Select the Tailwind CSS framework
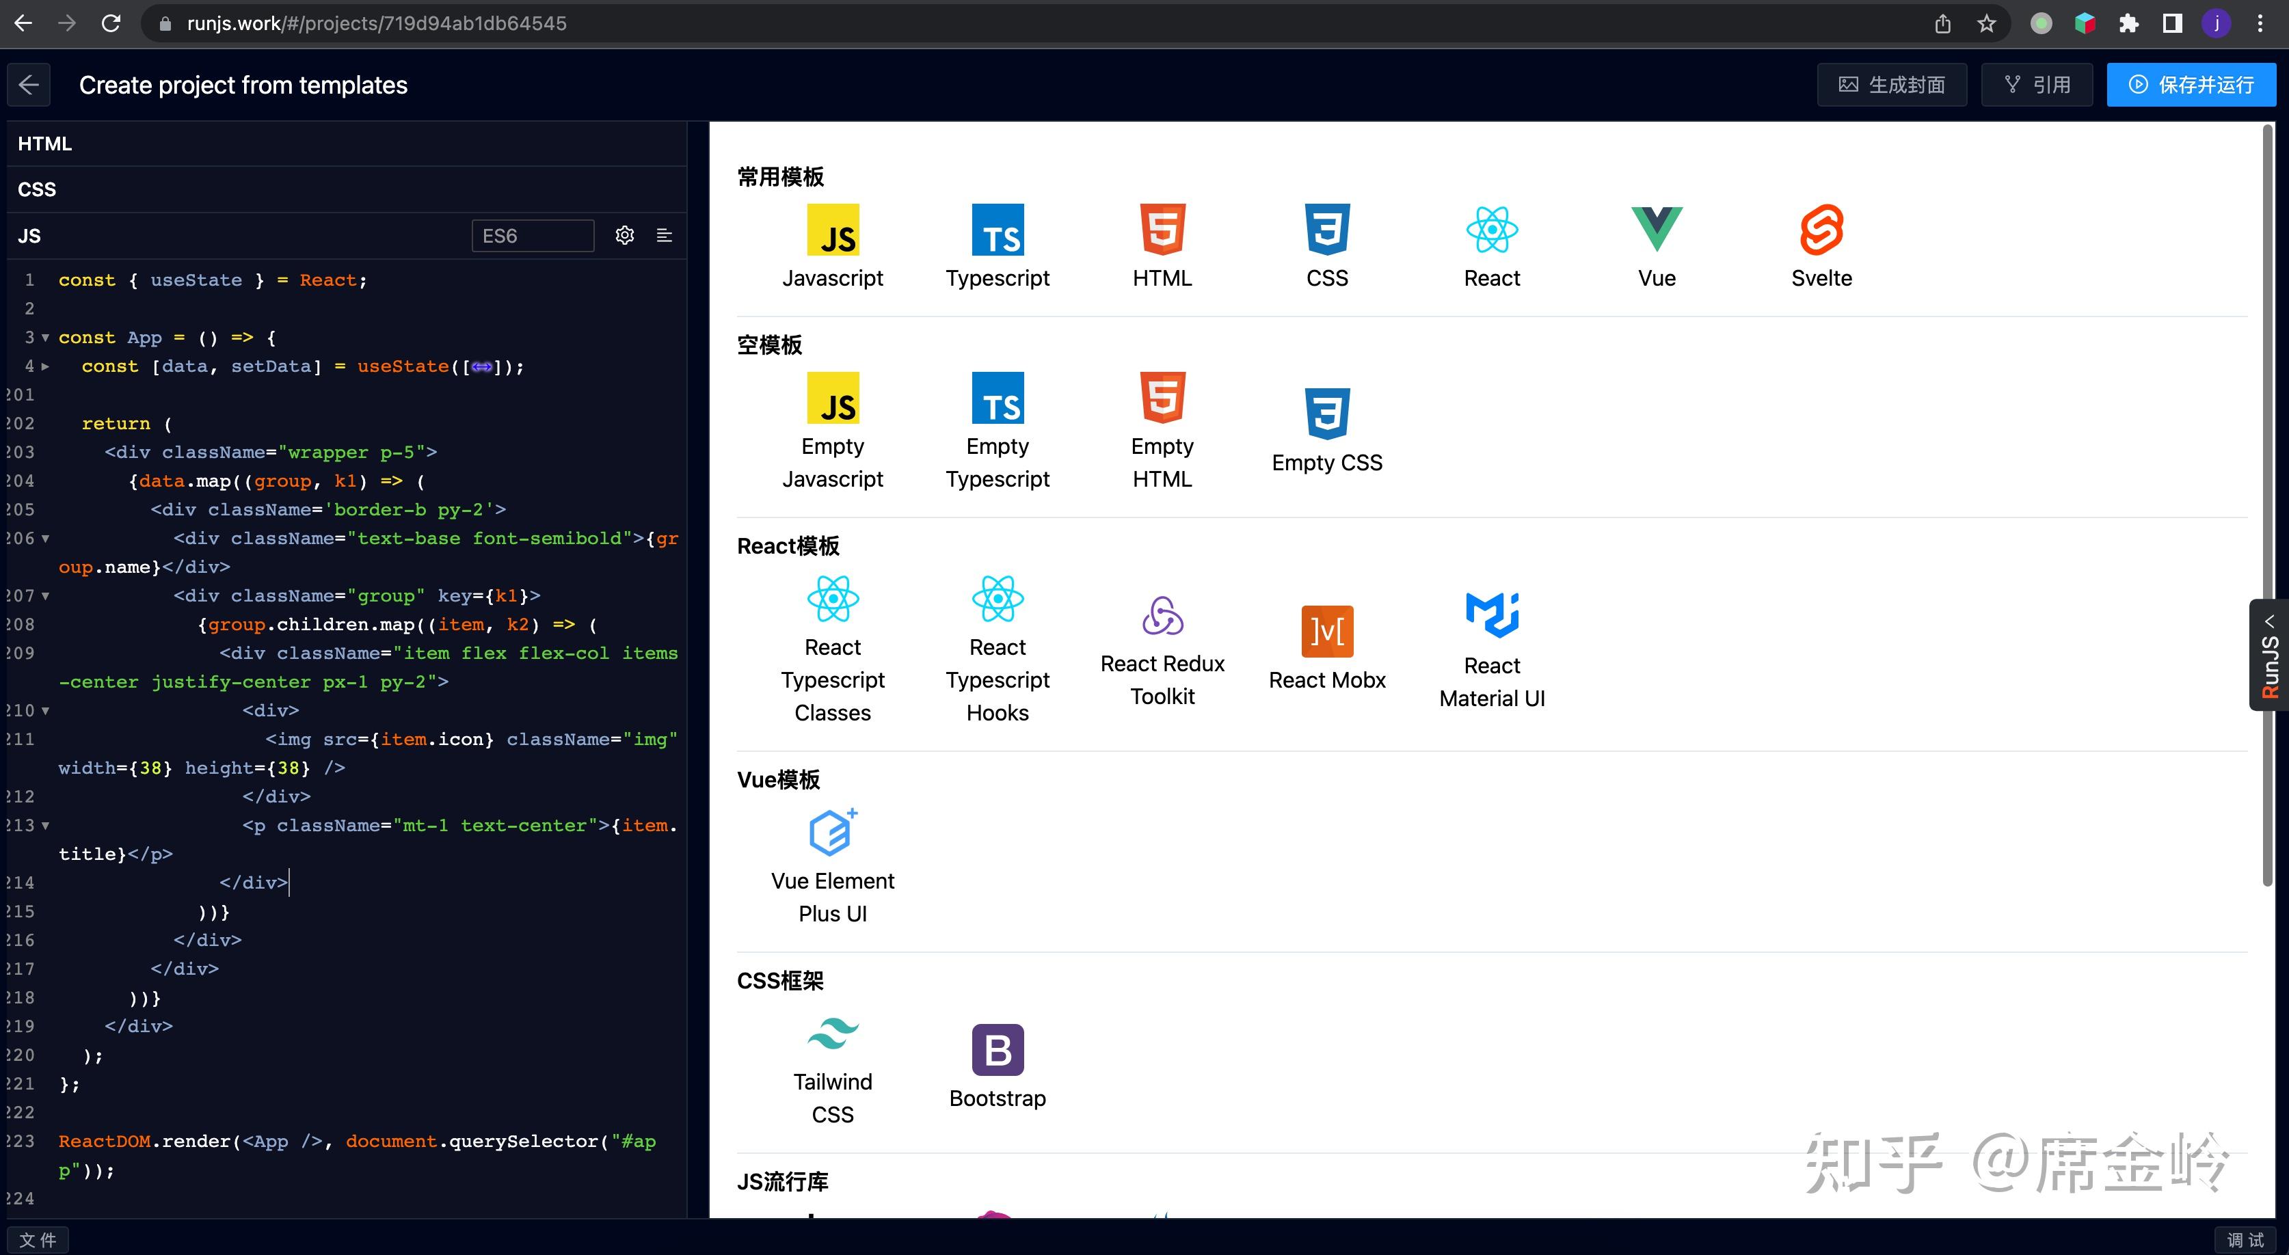The height and width of the screenshot is (1255, 2289). (x=833, y=1033)
